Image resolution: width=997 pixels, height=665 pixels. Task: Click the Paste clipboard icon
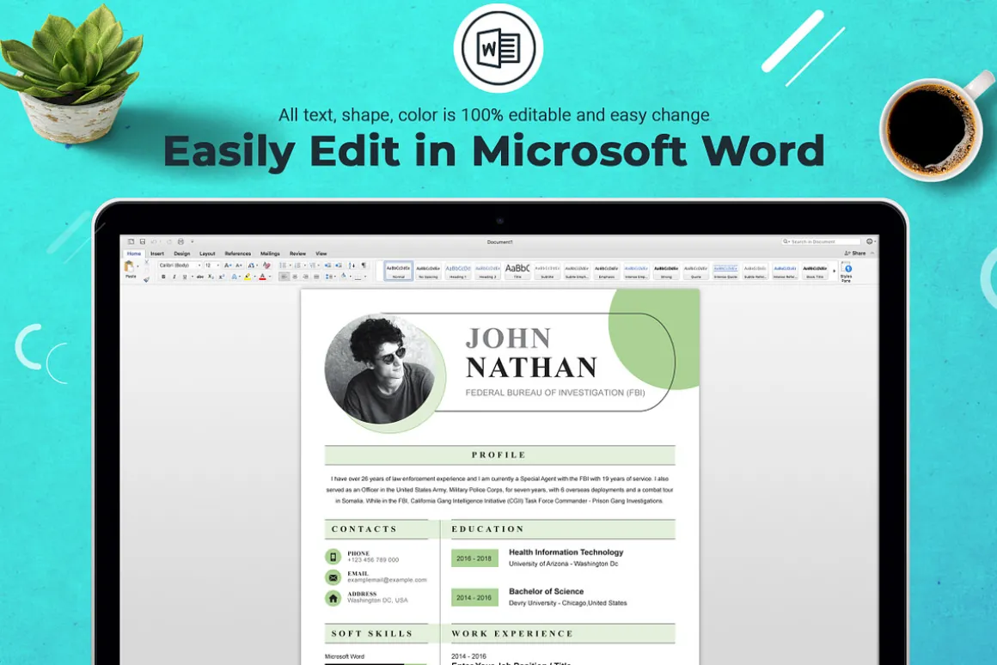[x=129, y=265]
